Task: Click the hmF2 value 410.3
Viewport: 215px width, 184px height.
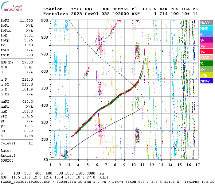Action: [27, 102]
